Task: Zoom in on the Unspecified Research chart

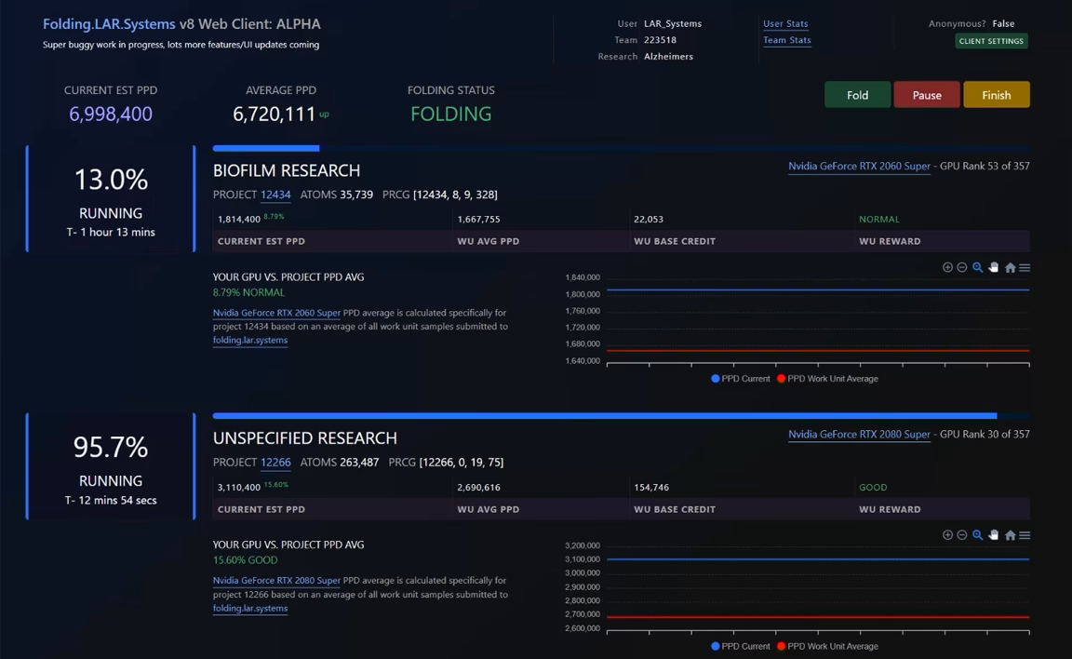Action: coord(947,535)
